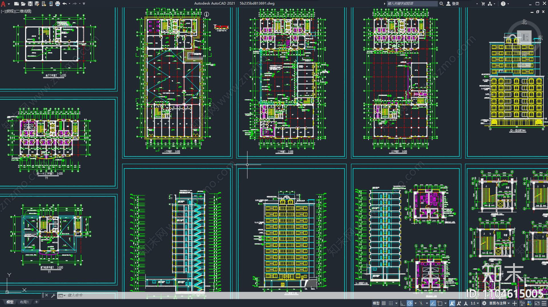
Task: Switch to the 模型 layout tab
Action: 10,302
